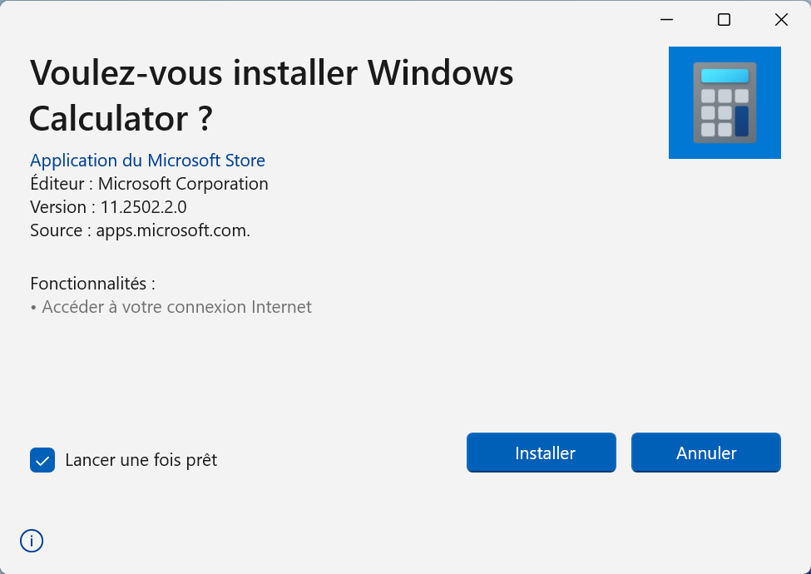Click the blue background of the app tile
The image size is (811, 574).
pos(682,146)
